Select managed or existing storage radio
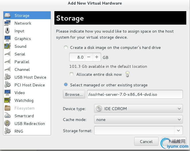Screen dimensions: 190x151 pos(66,85)
